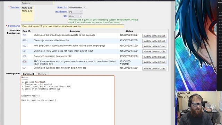
Task: Open bug ID 534 link
Action: pos(24,51)
